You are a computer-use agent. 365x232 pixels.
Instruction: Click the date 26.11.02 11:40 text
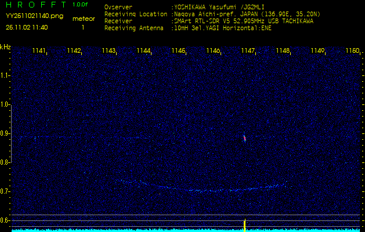pos(27,27)
